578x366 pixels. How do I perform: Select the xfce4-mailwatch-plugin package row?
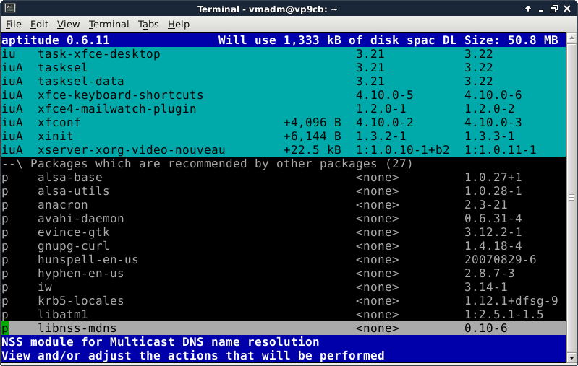[x=117, y=109]
